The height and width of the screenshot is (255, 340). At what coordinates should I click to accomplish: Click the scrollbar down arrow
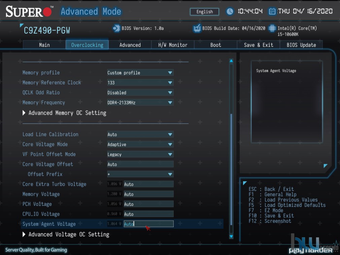[231, 236]
